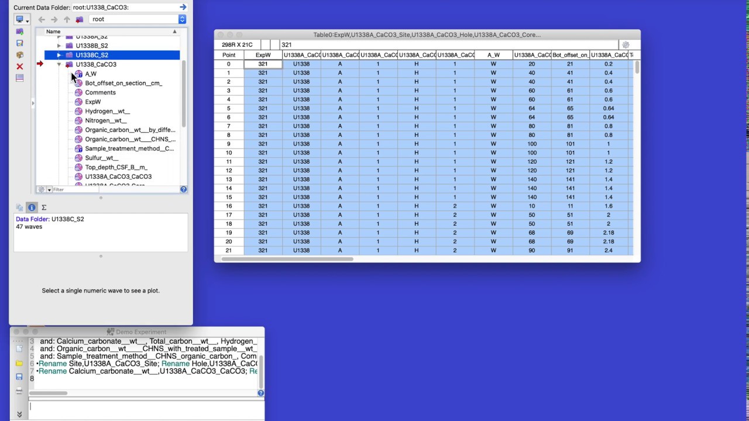Expand the side panel arrow left of tree
The height and width of the screenshot is (421, 749).
(33, 103)
